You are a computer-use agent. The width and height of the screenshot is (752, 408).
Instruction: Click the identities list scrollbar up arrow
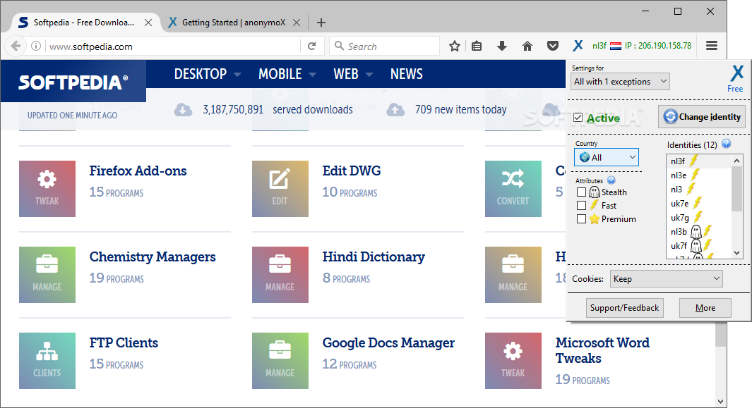pyautogui.click(x=736, y=161)
